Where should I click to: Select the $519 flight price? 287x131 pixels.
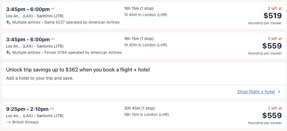click(x=272, y=16)
